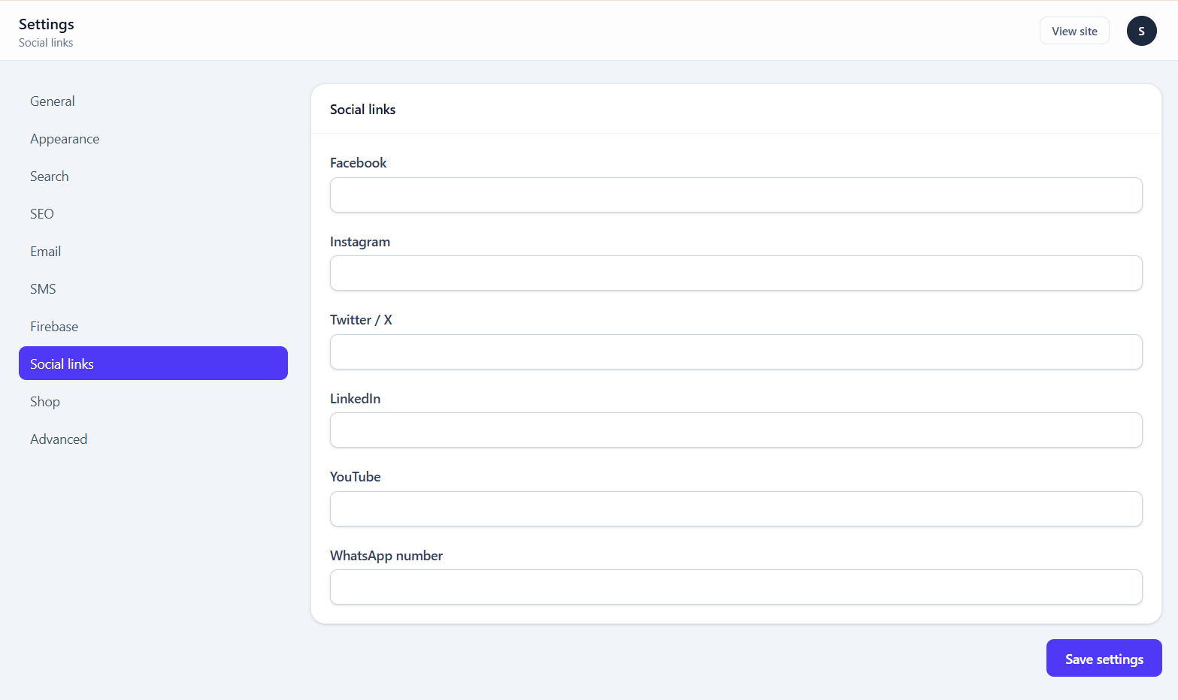Focus the Twitter / X input field

[736, 352]
